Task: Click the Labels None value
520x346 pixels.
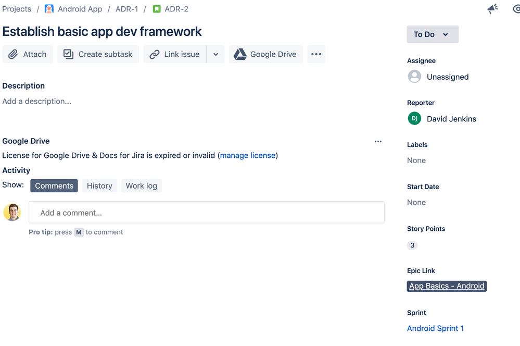Action: point(416,160)
